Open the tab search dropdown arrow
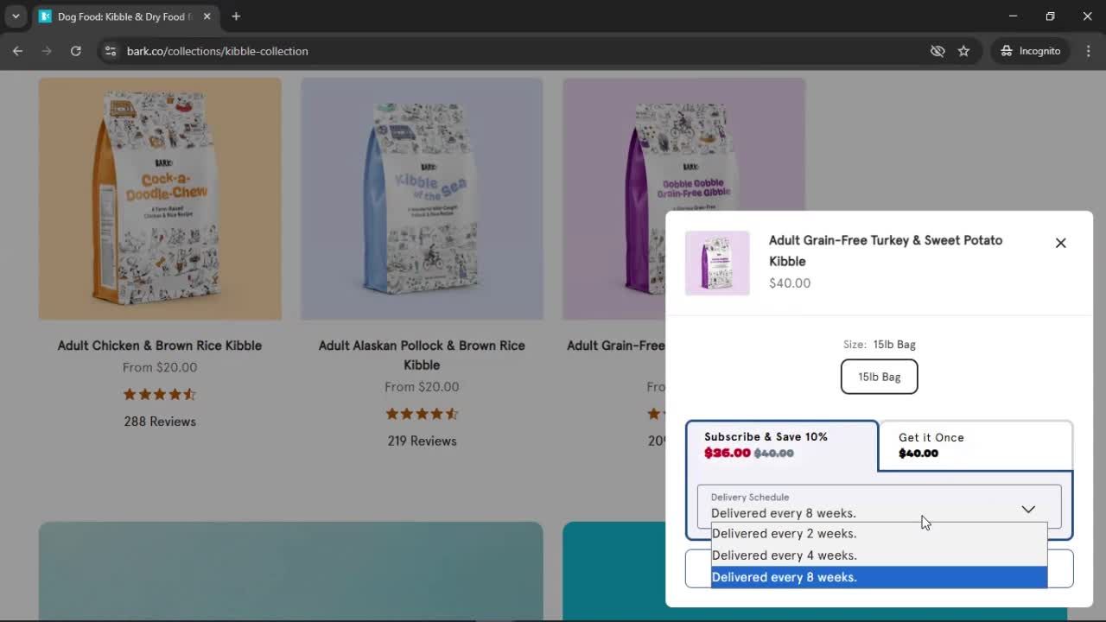The image size is (1106, 622). pyautogui.click(x=16, y=16)
